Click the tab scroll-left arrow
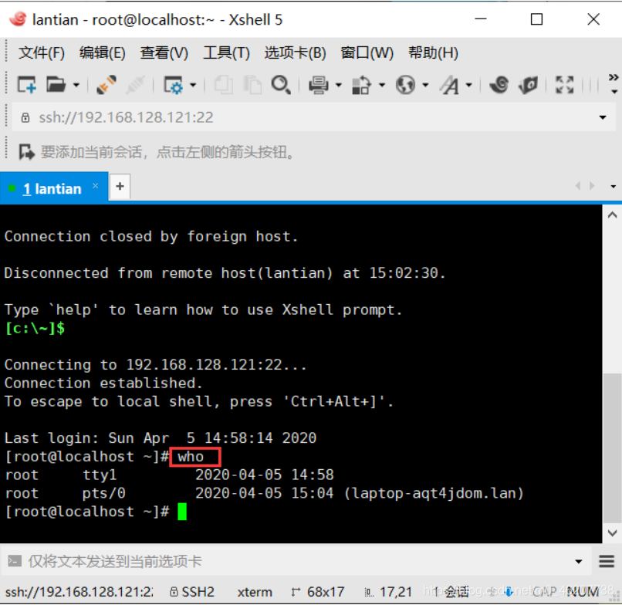The image size is (622, 605). pos(577,186)
